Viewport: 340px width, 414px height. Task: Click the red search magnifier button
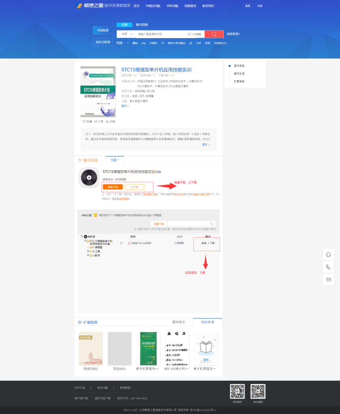(214, 34)
